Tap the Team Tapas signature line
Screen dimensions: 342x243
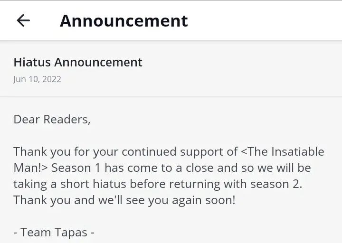pyautogui.click(x=54, y=232)
